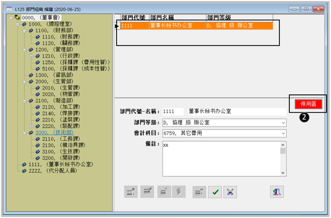
Task: Open the 部門等級 dropdown
Action: (x=283, y=123)
